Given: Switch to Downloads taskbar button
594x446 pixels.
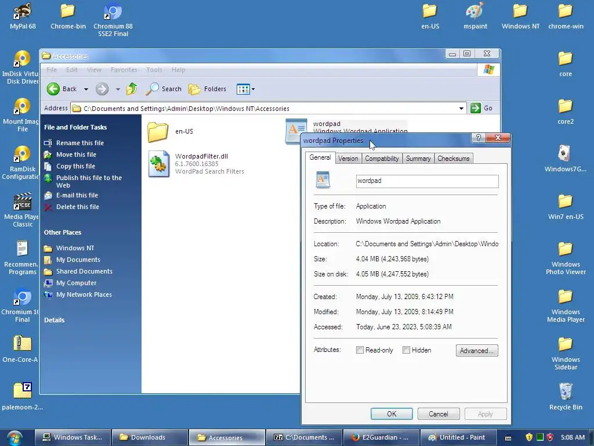Looking at the screenshot, I should coord(150,437).
